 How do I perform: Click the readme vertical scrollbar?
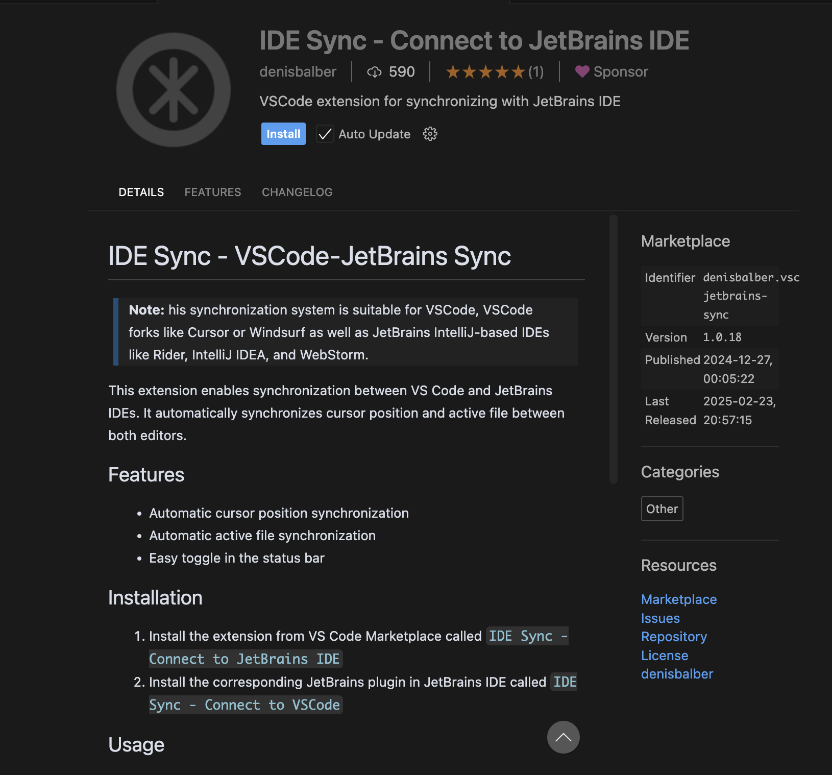coord(614,349)
